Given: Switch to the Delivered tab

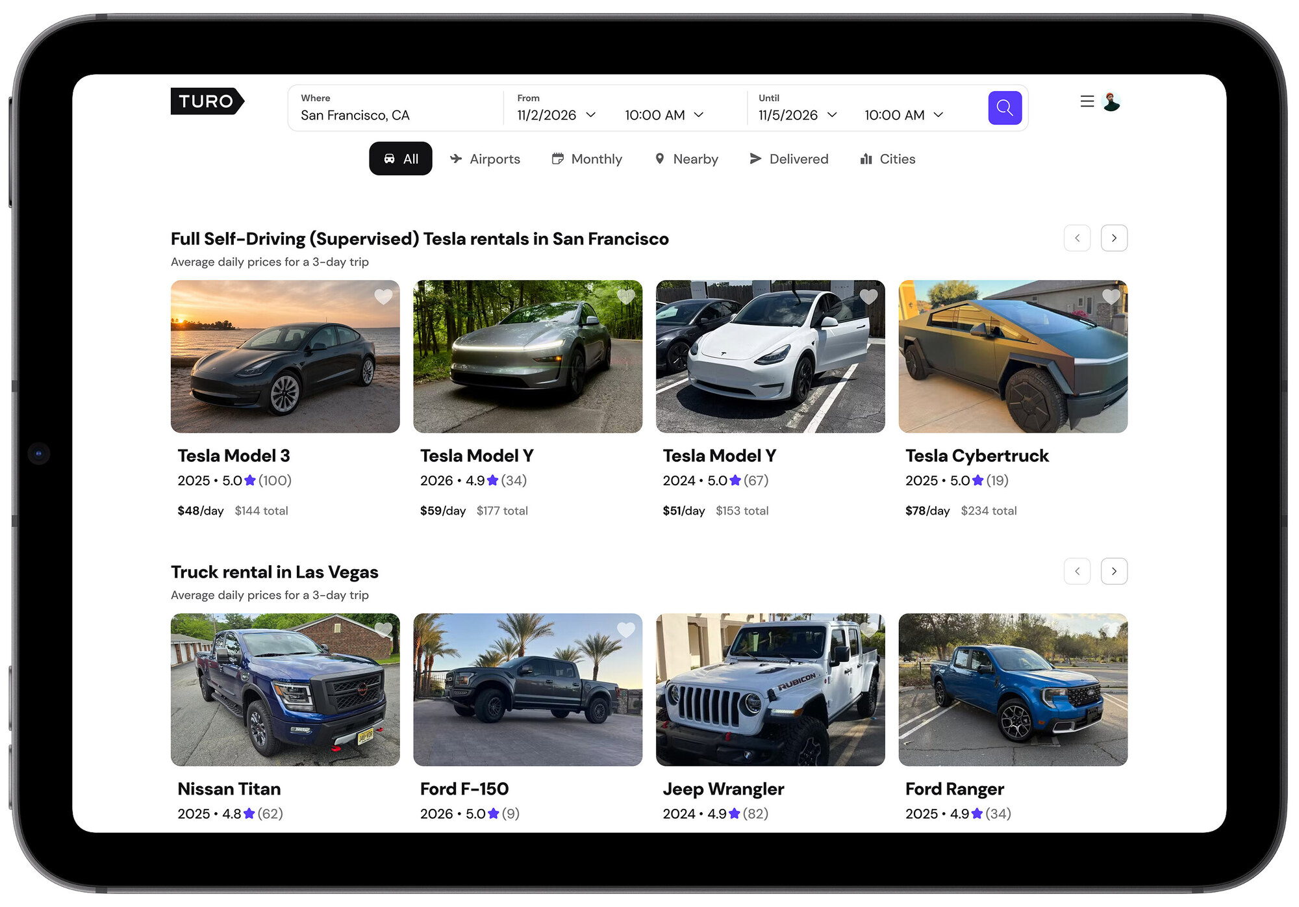Looking at the screenshot, I should [x=789, y=159].
